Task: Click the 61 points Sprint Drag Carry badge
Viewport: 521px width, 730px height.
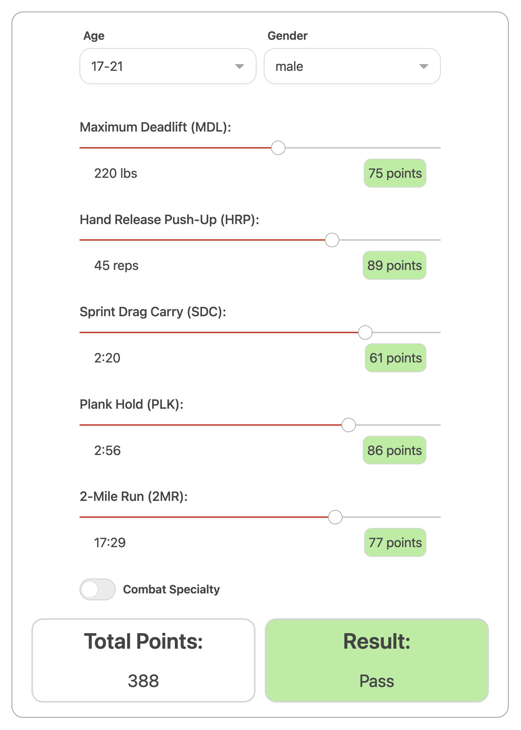Action: coord(395,358)
